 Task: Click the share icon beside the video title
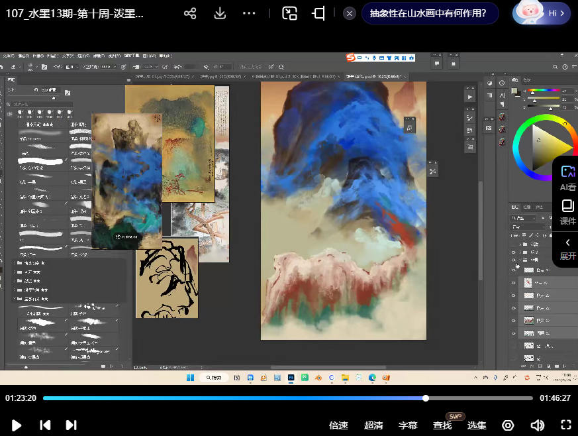coord(190,13)
